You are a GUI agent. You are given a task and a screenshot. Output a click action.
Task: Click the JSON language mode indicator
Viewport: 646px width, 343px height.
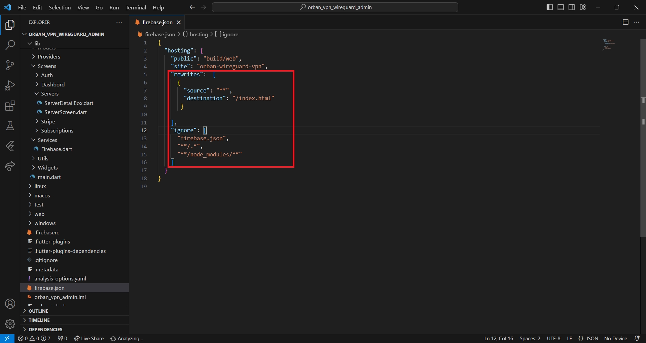[x=588, y=338]
